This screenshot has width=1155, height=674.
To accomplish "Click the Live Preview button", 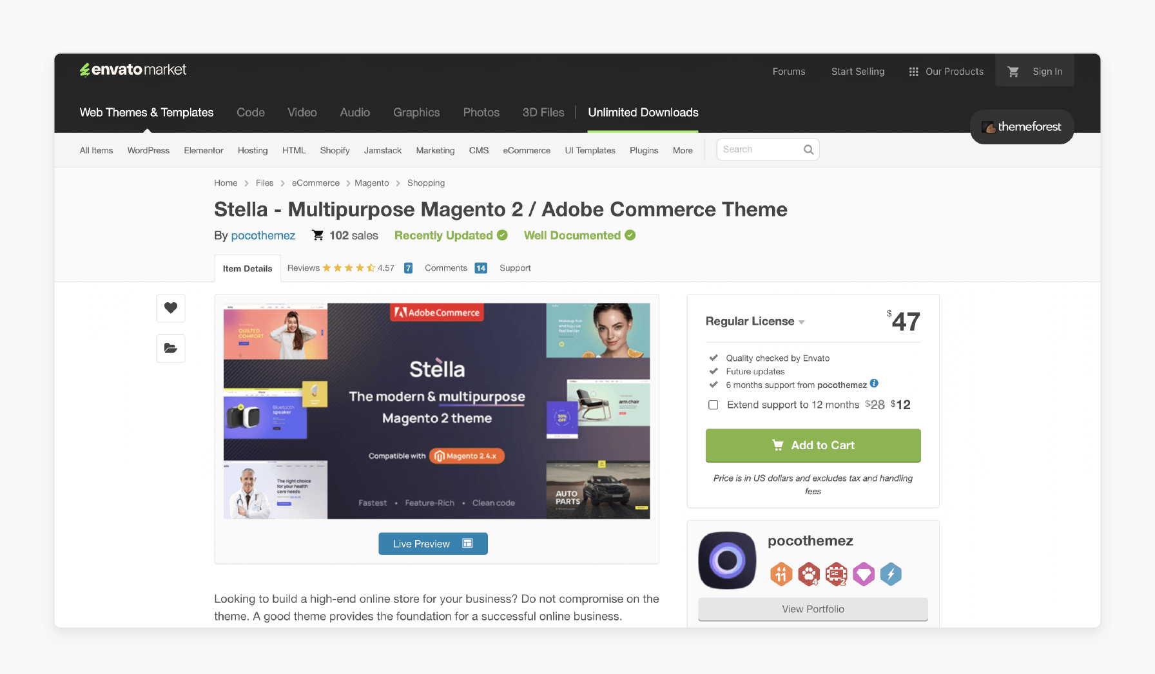I will click(433, 544).
